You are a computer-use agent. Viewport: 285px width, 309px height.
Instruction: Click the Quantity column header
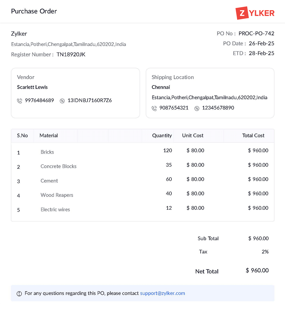162,136
